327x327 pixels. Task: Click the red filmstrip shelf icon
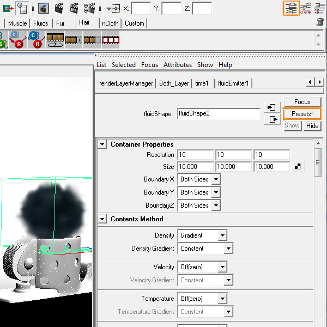coord(111,40)
